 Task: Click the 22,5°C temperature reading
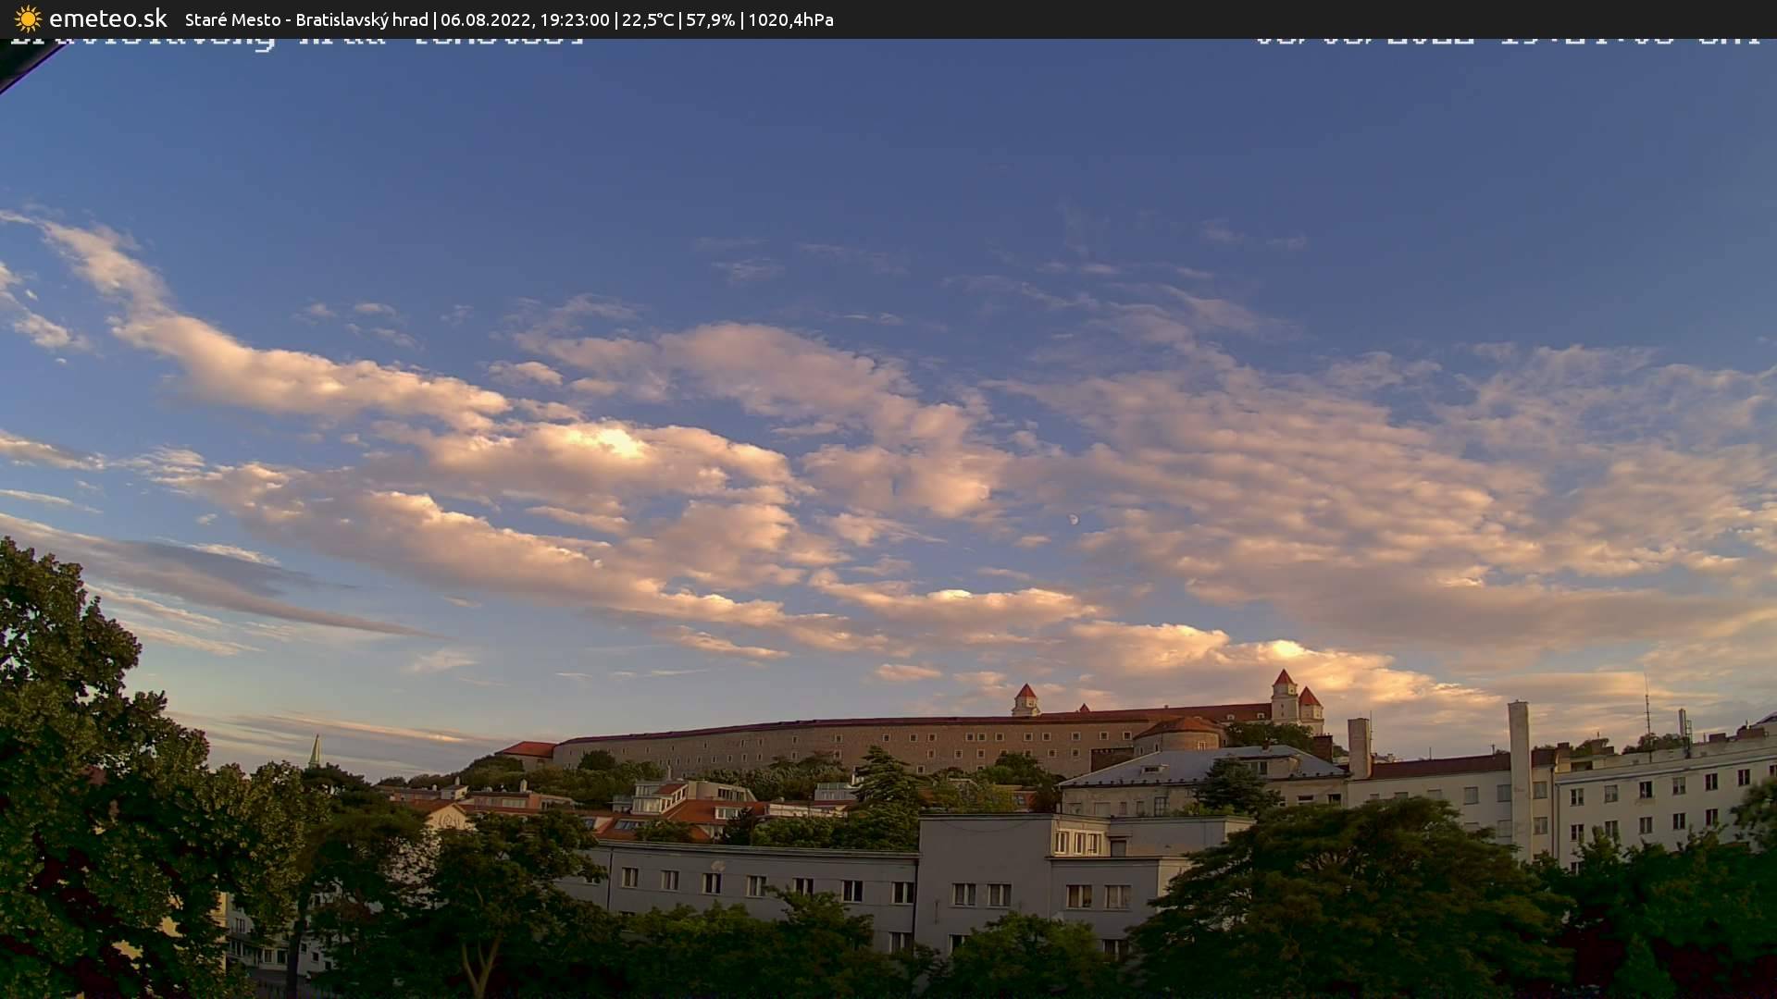coord(648,19)
